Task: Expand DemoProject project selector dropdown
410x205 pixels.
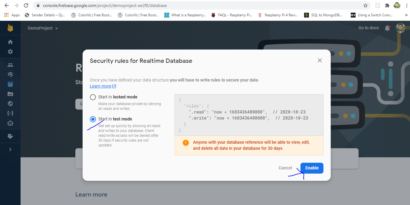Action: [43, 28]
